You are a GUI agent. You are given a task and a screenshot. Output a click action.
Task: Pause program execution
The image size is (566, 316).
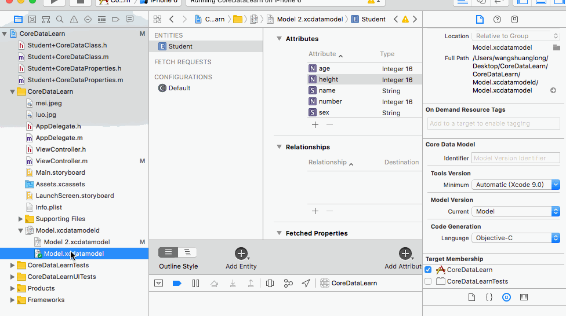pos(195,283)
